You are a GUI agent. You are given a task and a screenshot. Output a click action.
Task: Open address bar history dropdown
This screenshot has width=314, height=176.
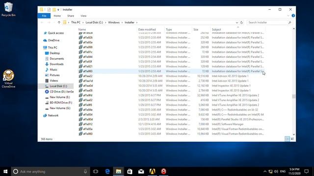236,22
